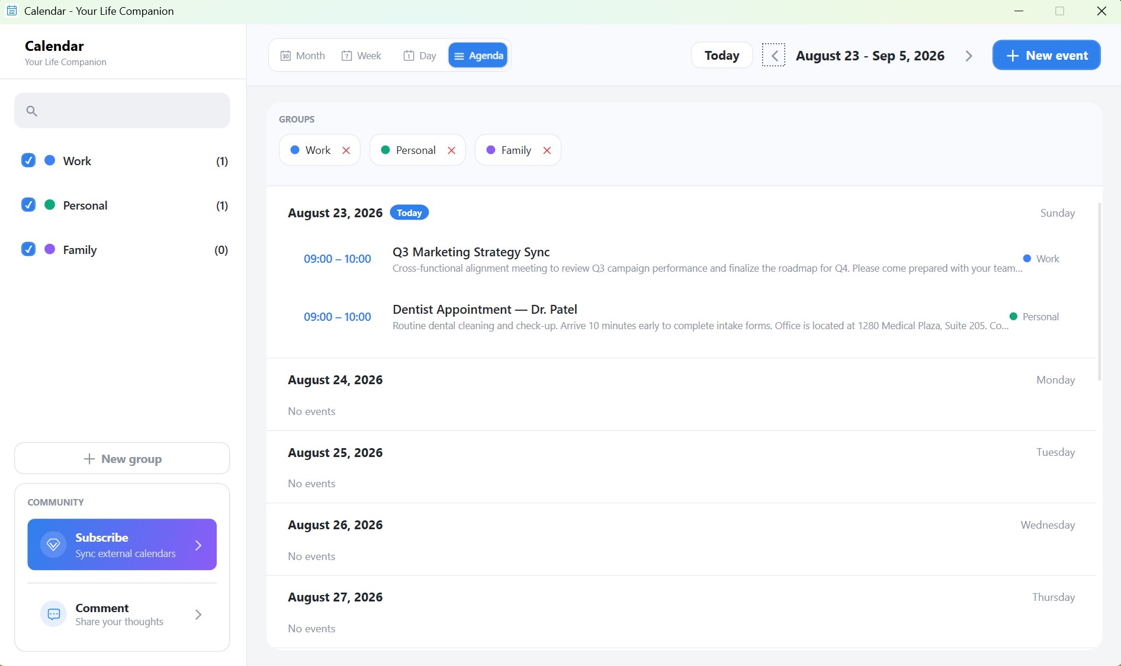This screenshot has height=666, width=1121.
Task: Click the Today badge beside August 23
Action: click(x=409, y=213)
